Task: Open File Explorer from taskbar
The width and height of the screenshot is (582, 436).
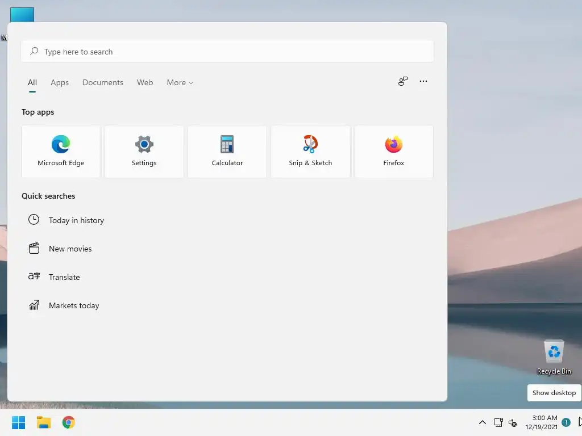Action: (43, 422)
